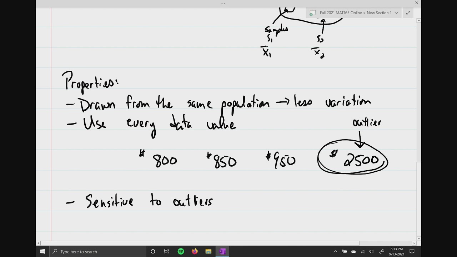Select the OneNote taskbar icon
457x257 pixels.
tap(222, 252)
